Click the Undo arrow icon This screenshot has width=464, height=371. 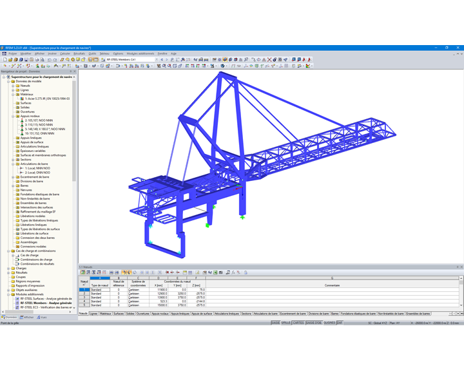coord(50,59)
